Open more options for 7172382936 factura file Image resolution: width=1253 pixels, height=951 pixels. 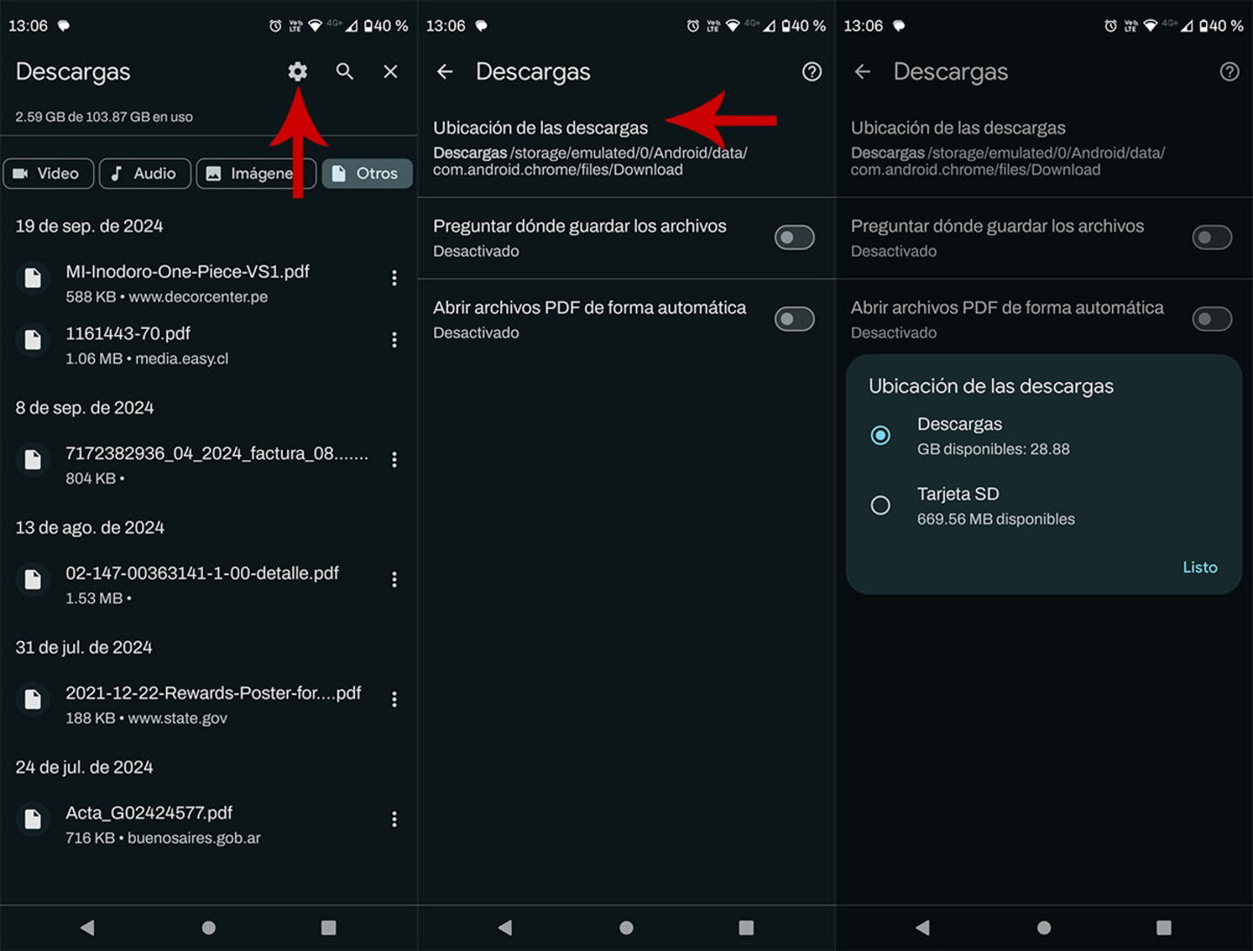click(394, 459)
